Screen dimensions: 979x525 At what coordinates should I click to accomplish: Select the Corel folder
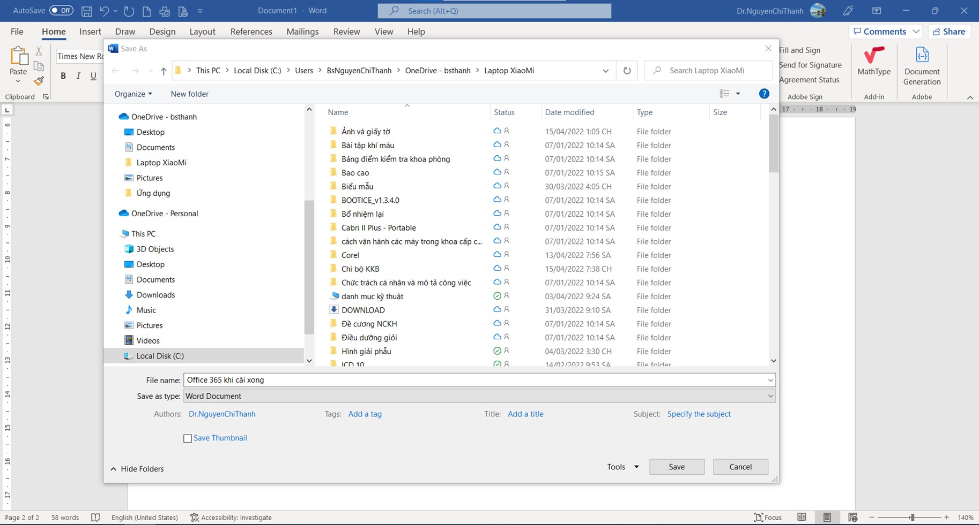coord(350,255)
